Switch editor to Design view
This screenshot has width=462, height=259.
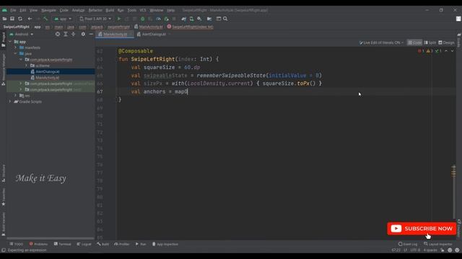click(x=446, y=43)
